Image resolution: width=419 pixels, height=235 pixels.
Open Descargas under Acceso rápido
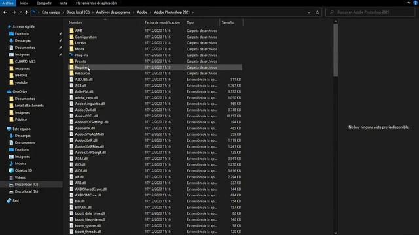point(23,40)
